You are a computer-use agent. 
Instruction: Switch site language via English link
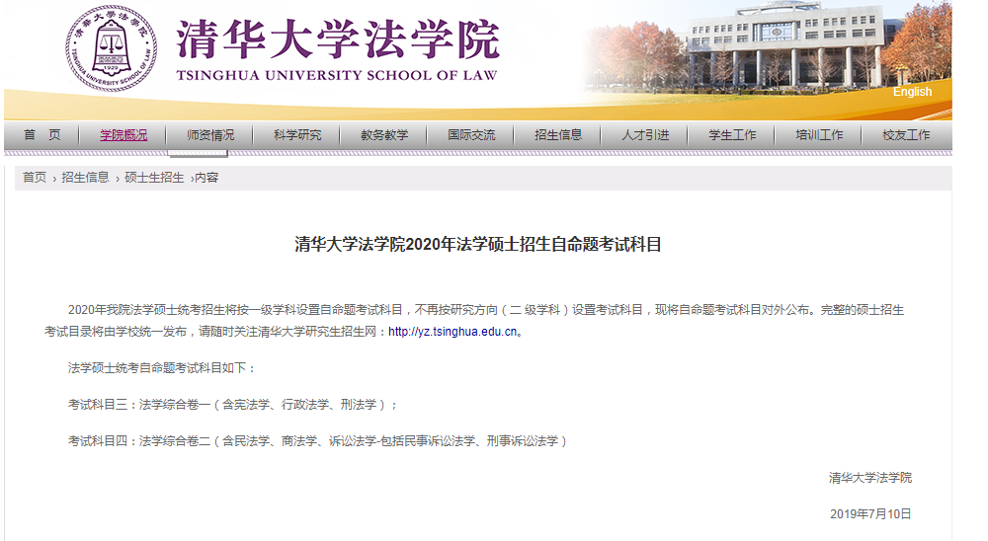[x=912, y=92]
